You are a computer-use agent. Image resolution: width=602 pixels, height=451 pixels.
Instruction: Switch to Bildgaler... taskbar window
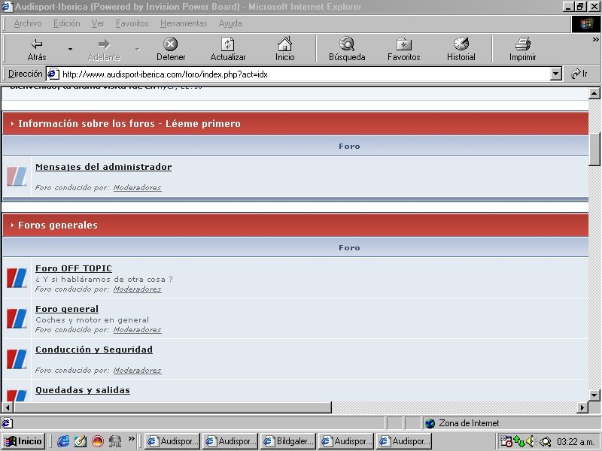(288, 441)
